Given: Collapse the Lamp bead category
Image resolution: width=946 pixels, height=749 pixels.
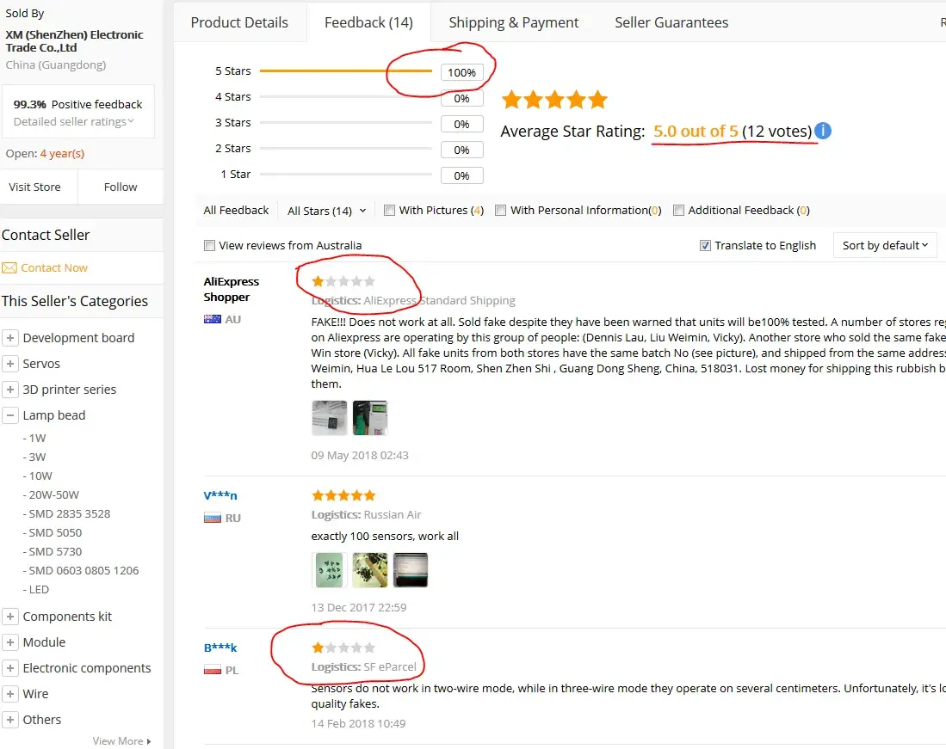Looking at the screenshot, I should (x=10, y=415).
